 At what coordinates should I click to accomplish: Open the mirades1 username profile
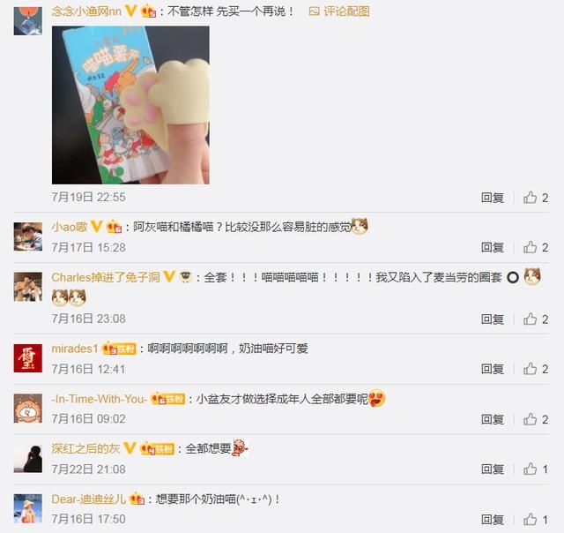click(x=75, y=349)
